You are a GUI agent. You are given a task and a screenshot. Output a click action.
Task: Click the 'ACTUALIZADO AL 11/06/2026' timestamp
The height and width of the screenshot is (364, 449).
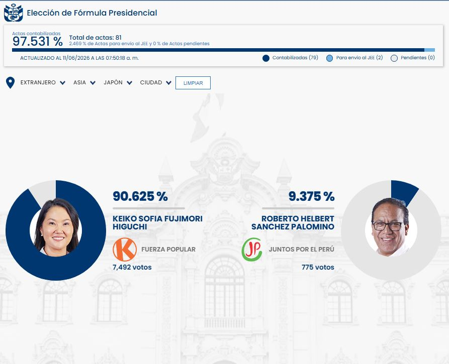[79, 58]
